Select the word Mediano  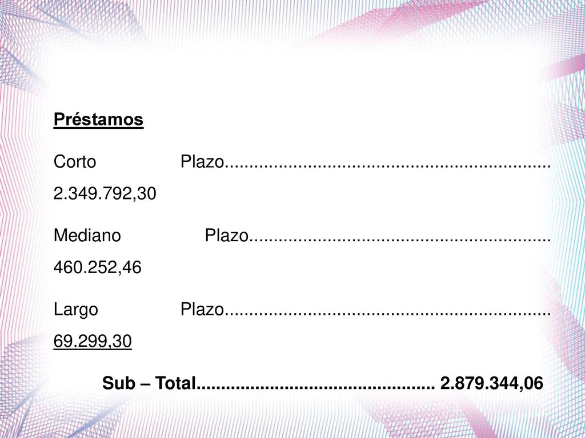(87, 236)
